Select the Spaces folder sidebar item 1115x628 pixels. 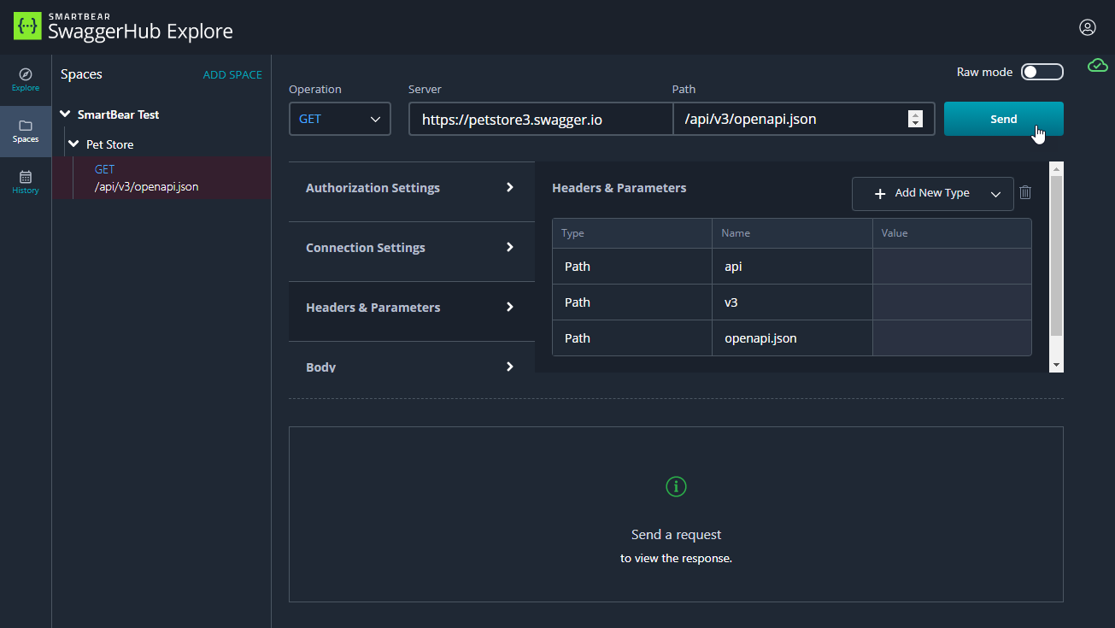(x=26, y=131)
